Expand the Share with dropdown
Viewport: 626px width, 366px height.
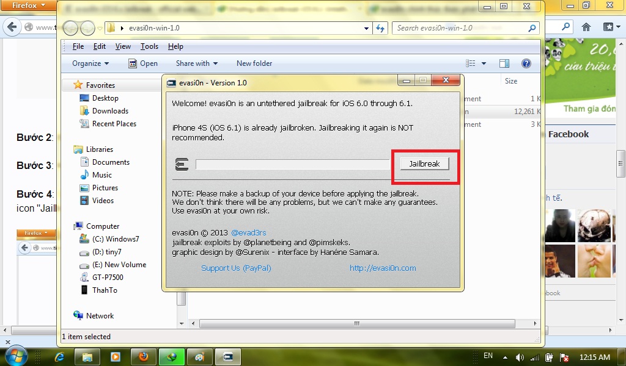pyautogui.click(x=197, y=63)
